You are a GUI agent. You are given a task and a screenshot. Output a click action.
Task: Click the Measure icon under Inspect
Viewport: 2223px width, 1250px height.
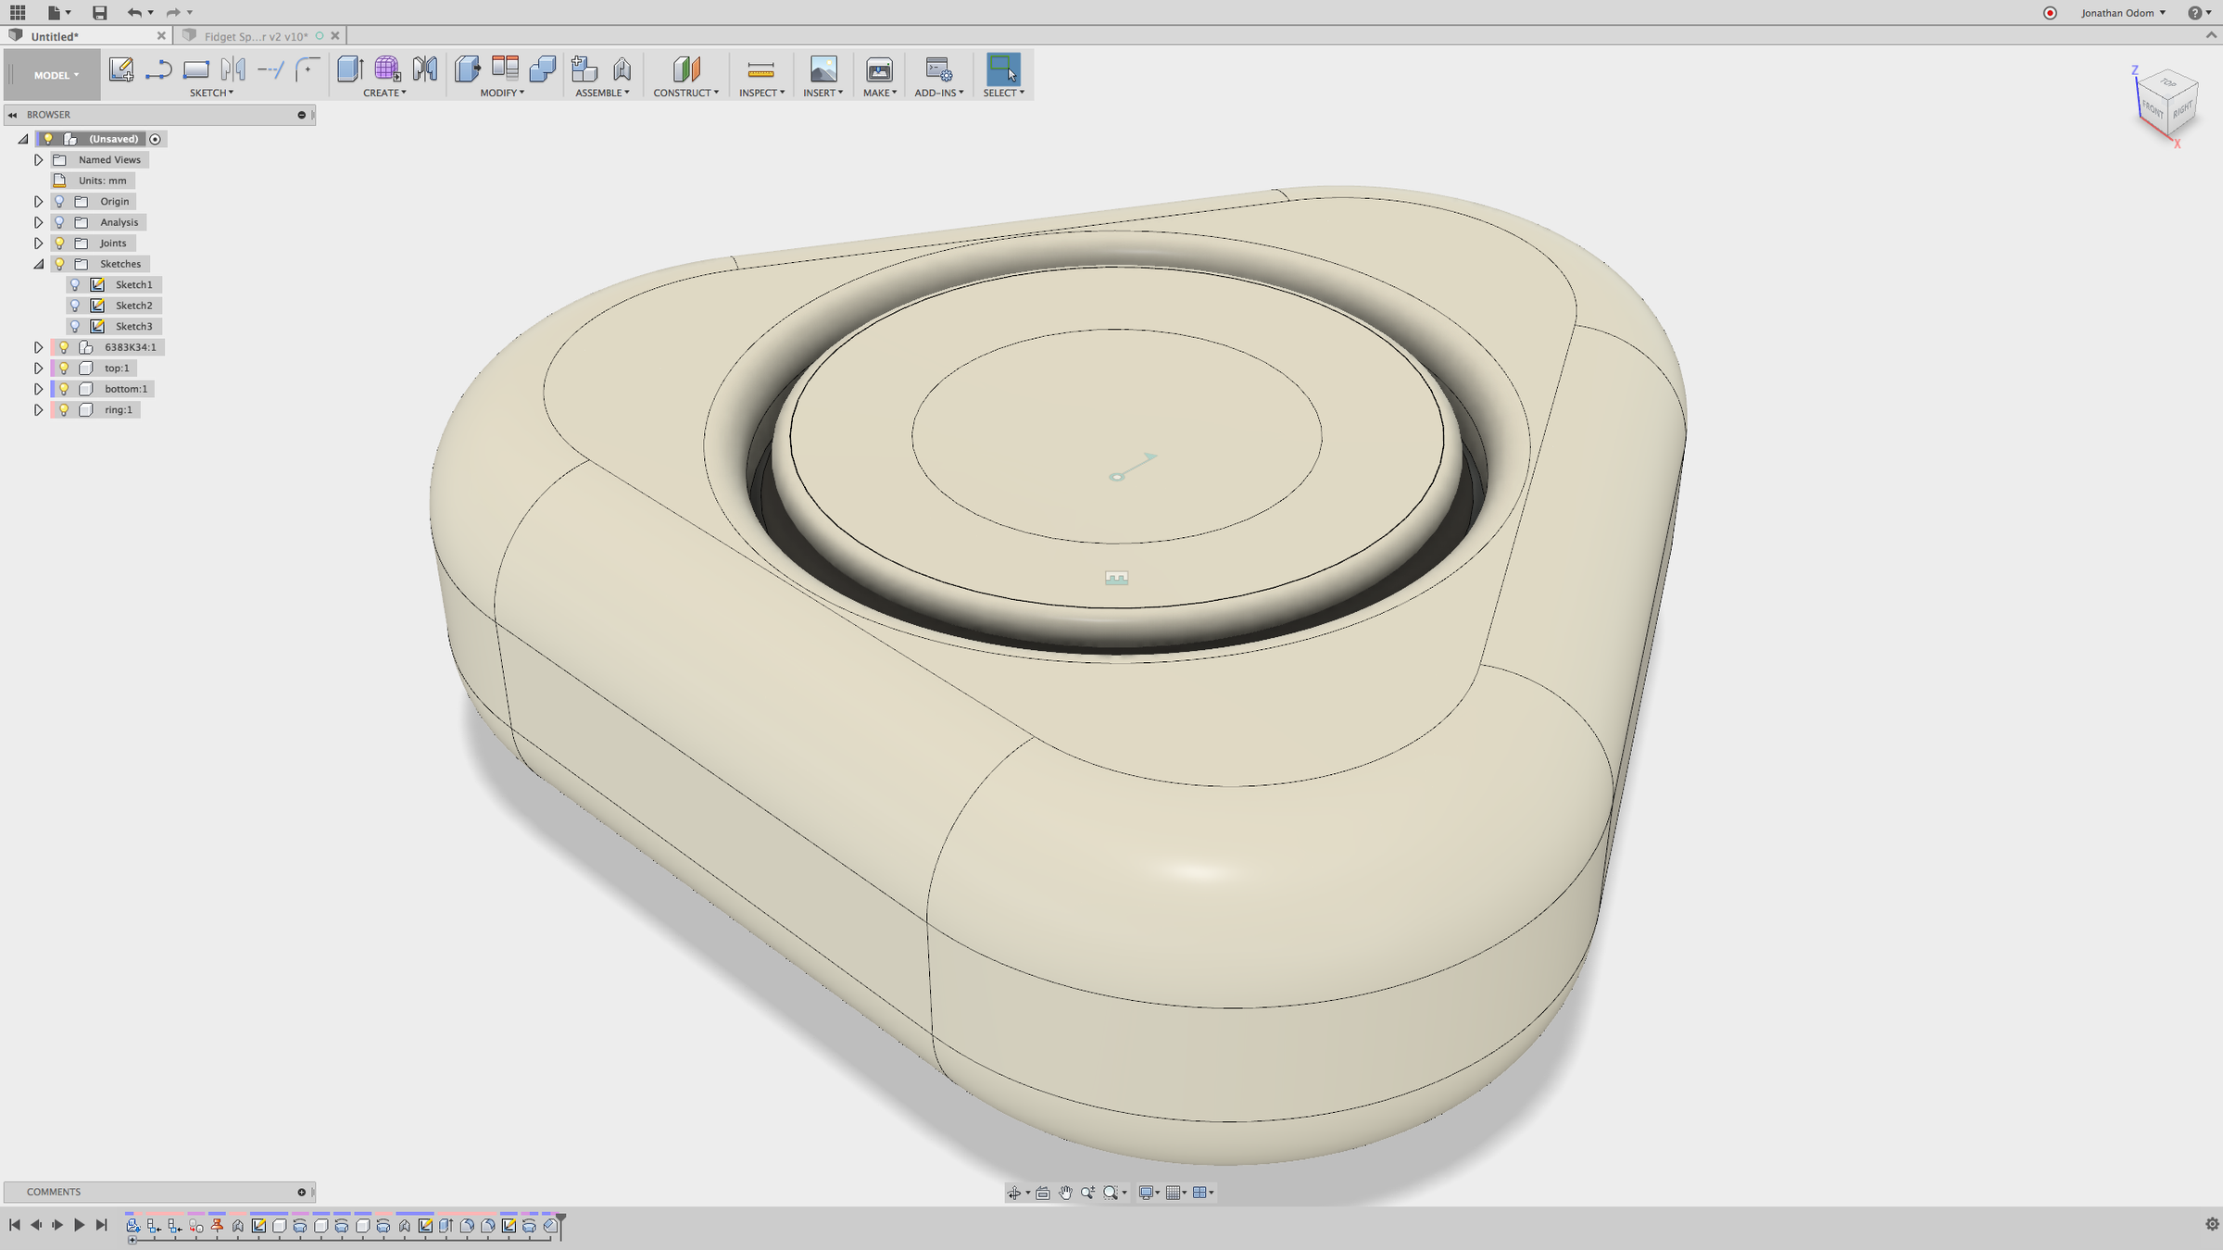click(760, 69)
